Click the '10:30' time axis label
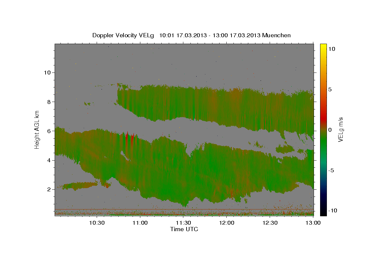This screenshot has width=388, height=259. (x=97, y=223)
